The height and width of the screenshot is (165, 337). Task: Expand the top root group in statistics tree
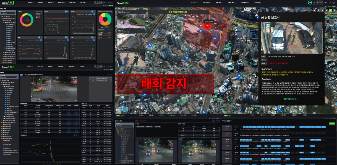(2, 16)
